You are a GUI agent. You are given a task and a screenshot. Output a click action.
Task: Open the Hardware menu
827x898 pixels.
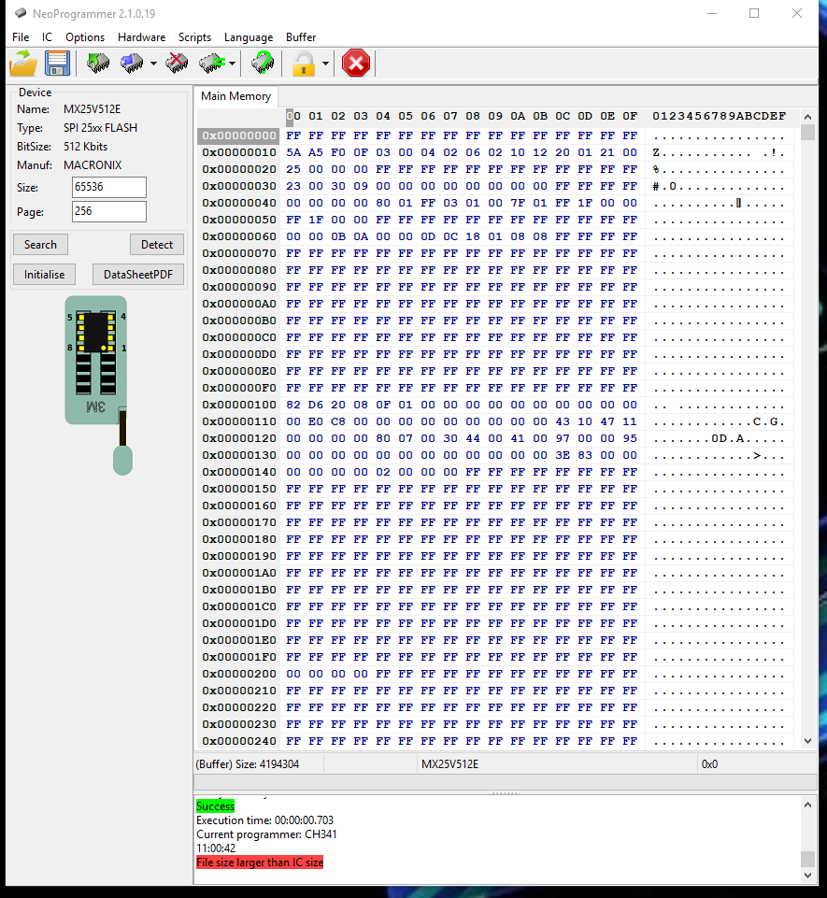[141, 37]
